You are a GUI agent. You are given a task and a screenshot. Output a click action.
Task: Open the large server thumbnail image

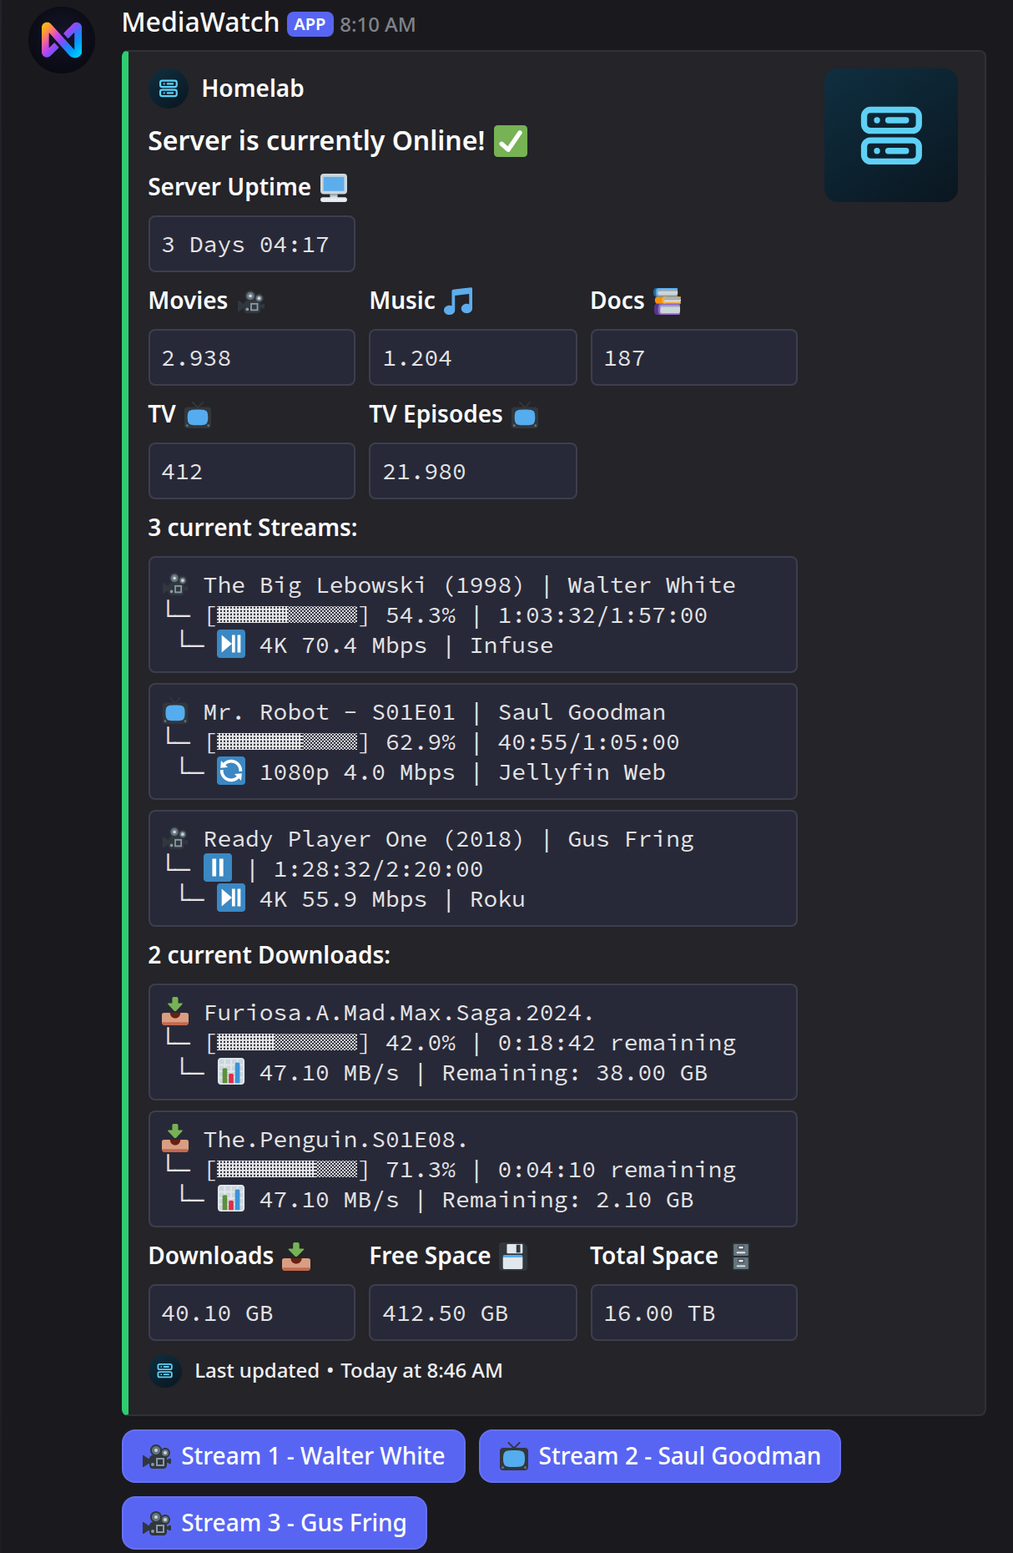coord(890,135)
